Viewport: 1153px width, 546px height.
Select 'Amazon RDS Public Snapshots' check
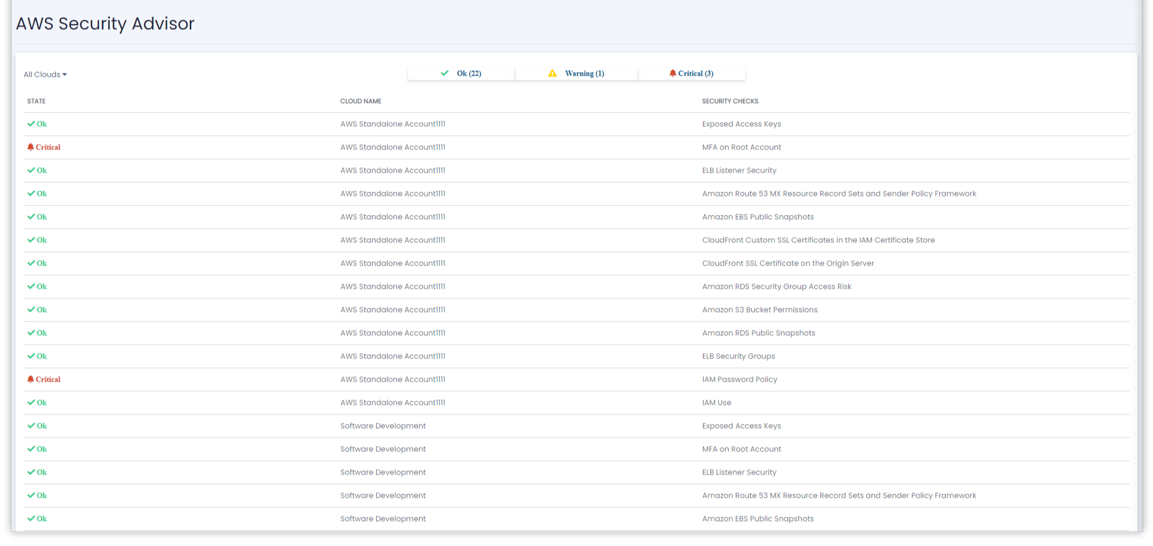point(758,333)
